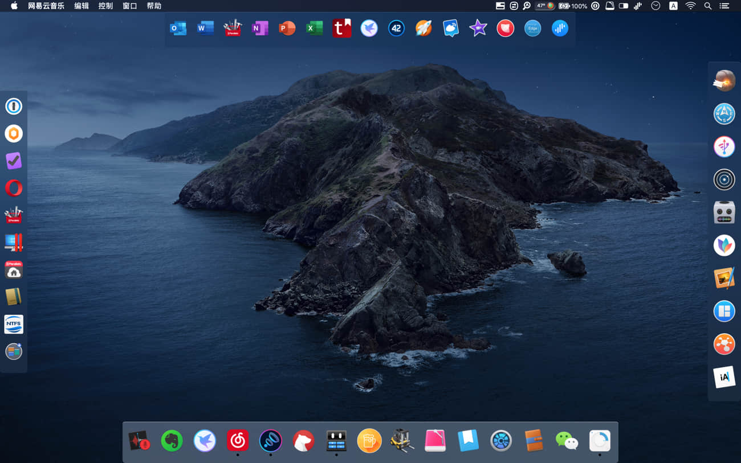Viewport: 741px width, 463px height.
Task: Open the red Typora-style 't' app
Action: point(341,28)
